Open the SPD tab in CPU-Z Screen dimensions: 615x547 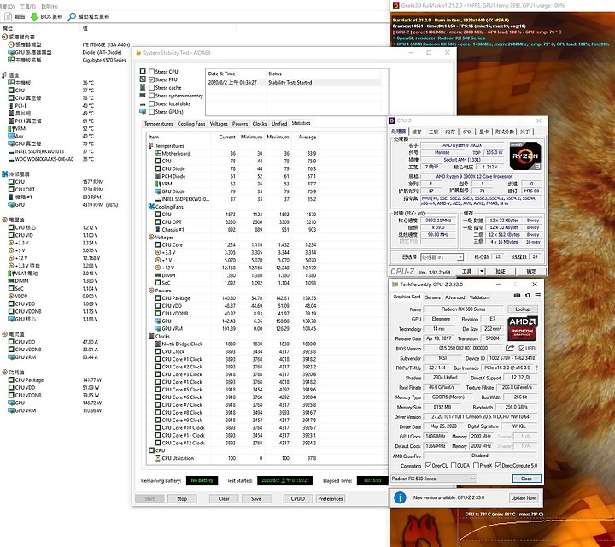[466, 132]
